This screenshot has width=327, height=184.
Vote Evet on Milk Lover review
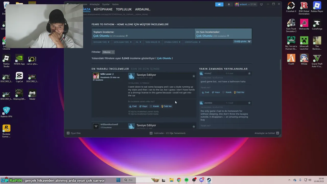pos(133,106)
